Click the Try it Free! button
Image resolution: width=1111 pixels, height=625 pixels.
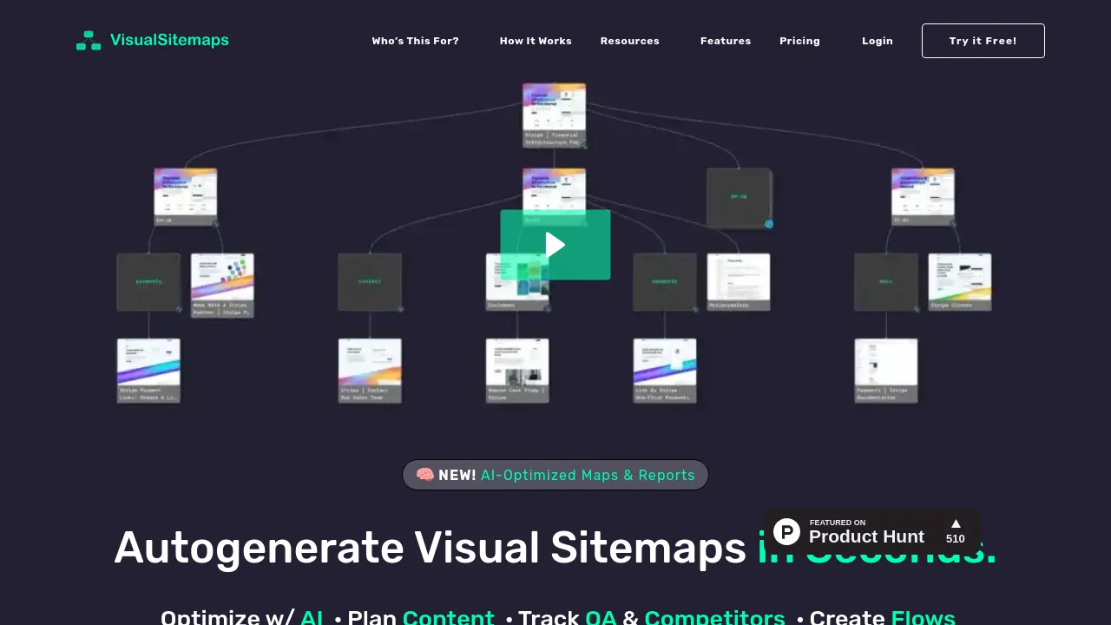pos(983,41)
